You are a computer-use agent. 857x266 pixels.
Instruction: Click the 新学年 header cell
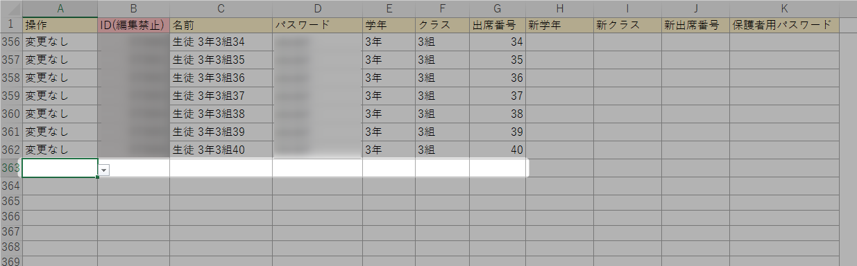(x=559, y=25)
